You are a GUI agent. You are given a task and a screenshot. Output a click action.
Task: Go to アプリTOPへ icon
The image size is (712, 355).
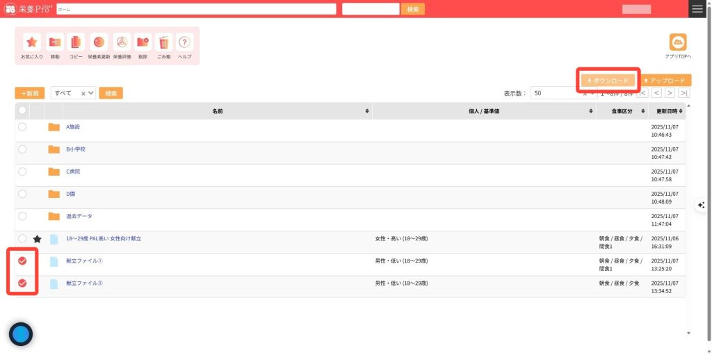click(677, 42)
